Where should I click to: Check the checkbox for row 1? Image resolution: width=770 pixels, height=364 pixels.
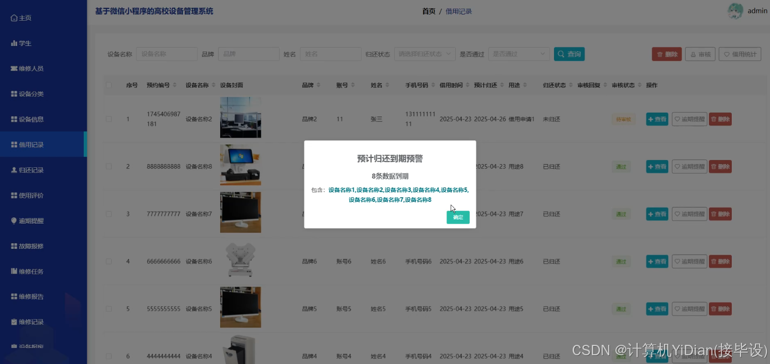[109, 119]
